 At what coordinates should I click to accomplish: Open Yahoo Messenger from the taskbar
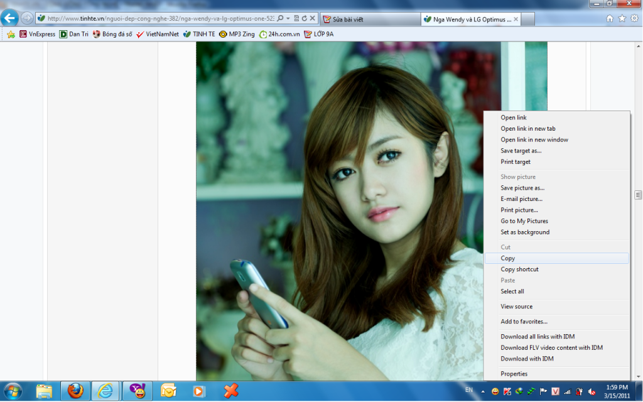(x=137, y=391)
